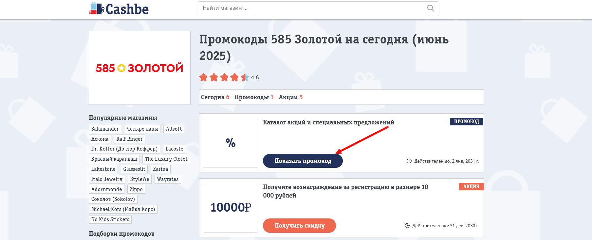Open Michael Kors (Майкл Корс) link
Viewport: 592px width, 240px height.
point(123,209)
